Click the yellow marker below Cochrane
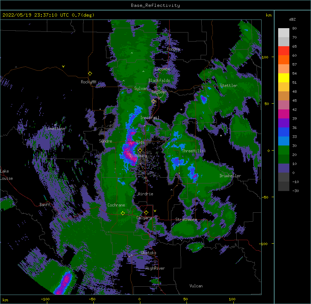Screen dimensions: 311x304 (x=123, y=213)
